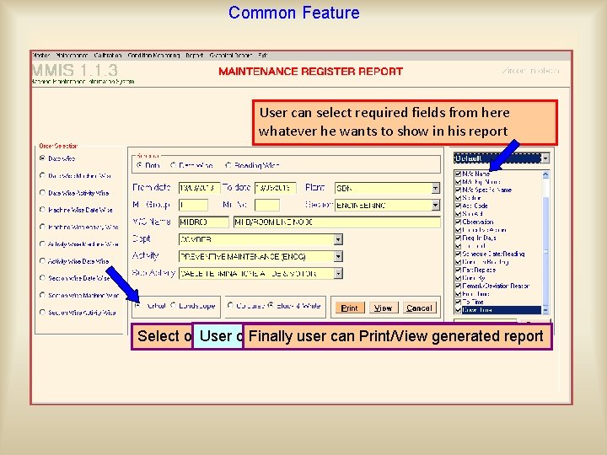Select Section Wise Date Wise order option
The height and width of the screenshot is (455, 607).
(x=43, y=278)
